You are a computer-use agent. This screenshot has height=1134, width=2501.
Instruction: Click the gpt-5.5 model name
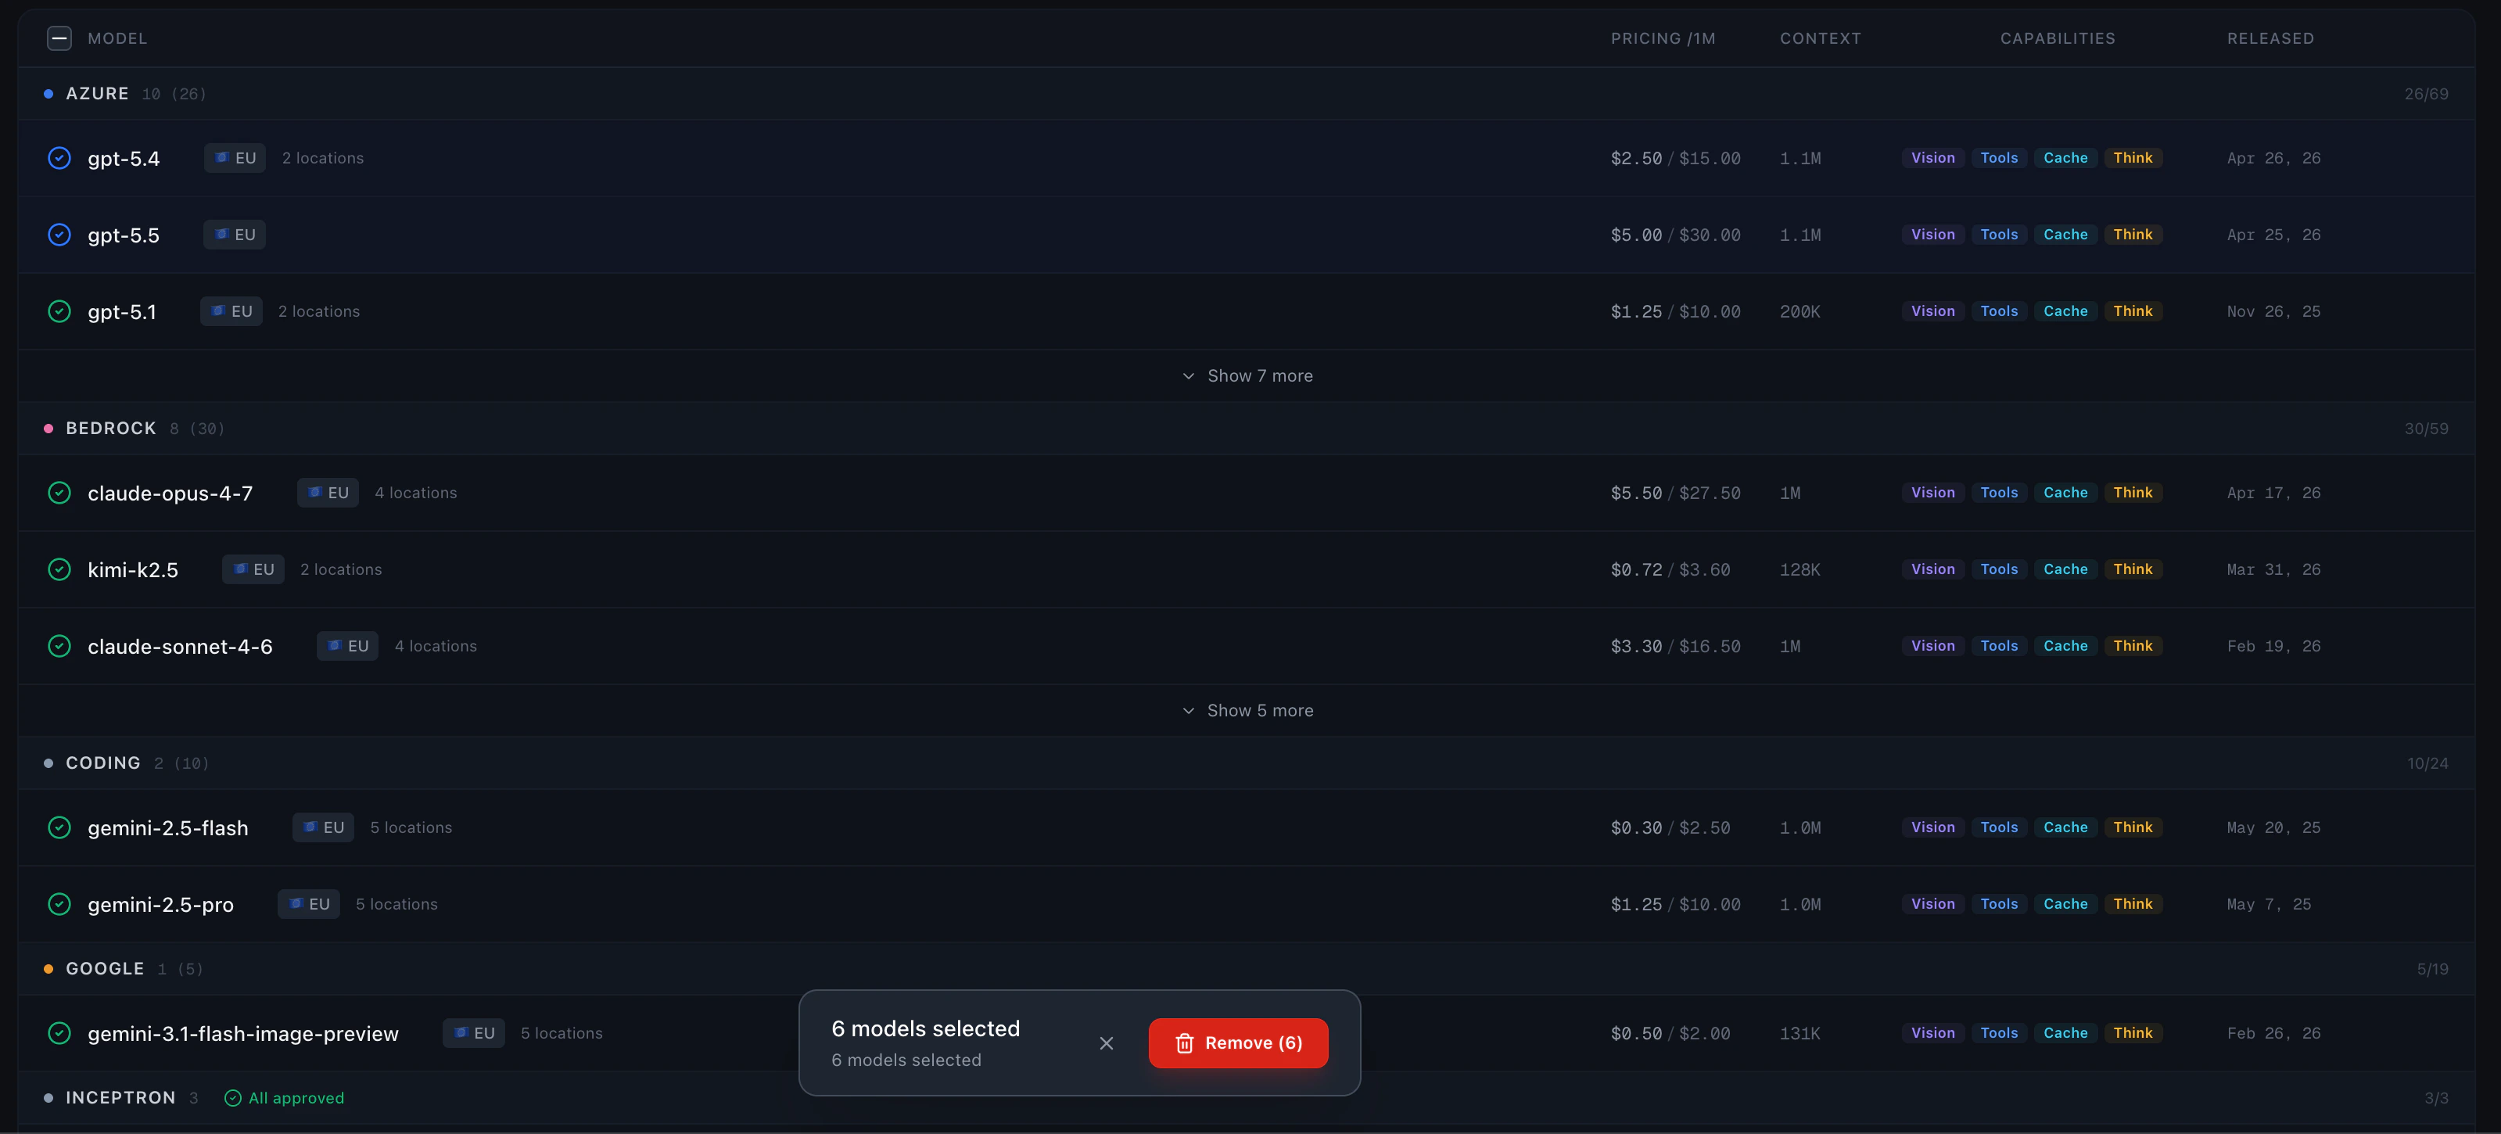pyautogui.click(x=124, y=236)
